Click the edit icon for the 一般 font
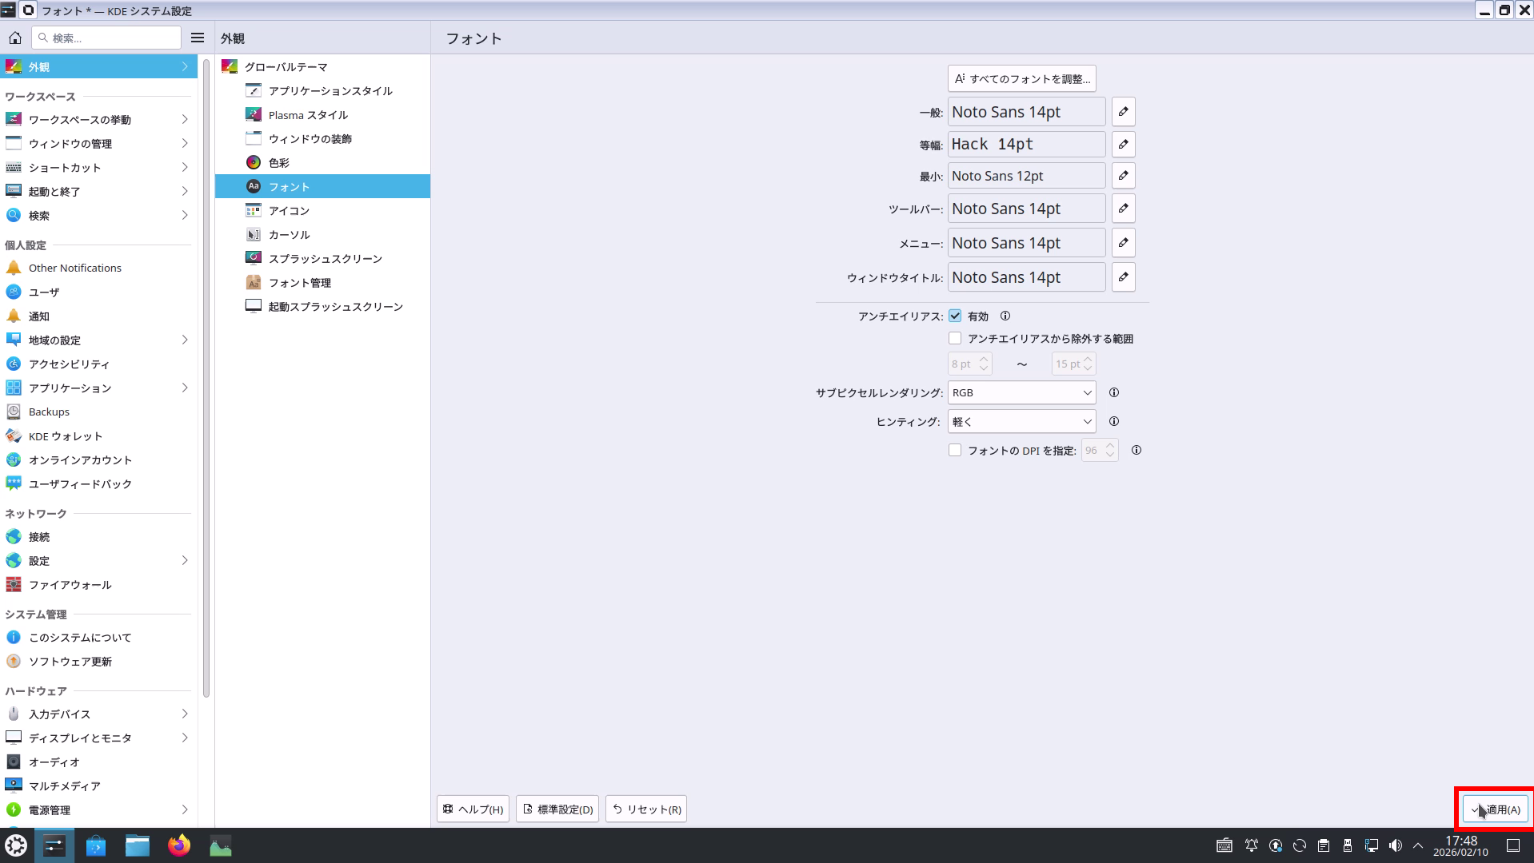 click(1123, 112)
